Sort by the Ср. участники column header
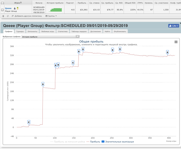The height and width of the screenshot is (149, 181). (x=161, y=3)
